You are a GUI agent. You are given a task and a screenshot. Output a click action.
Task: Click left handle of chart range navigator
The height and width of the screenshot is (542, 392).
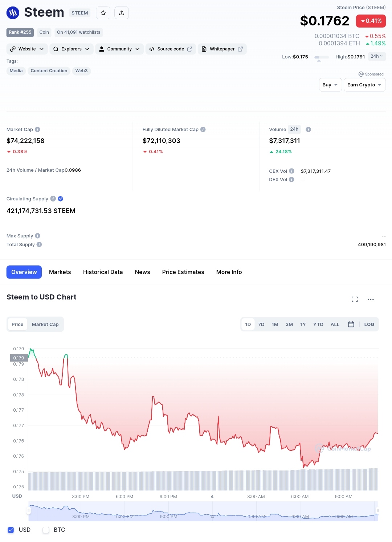click(x=28, y=511)
